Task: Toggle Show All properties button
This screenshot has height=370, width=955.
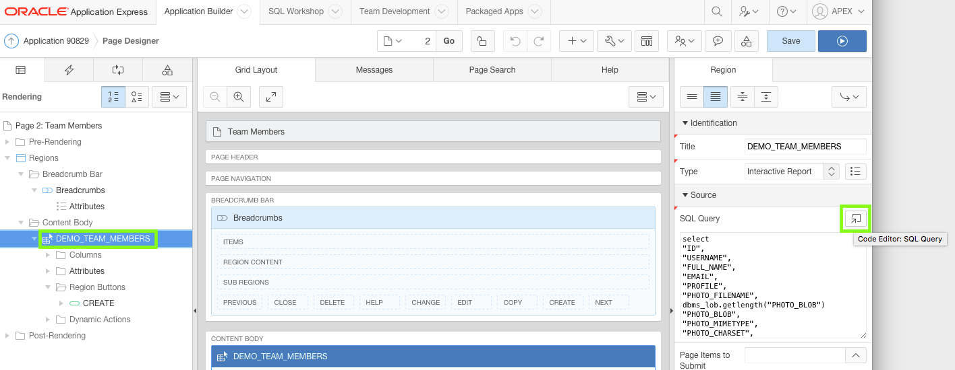Action: click(x=715, y=97)
